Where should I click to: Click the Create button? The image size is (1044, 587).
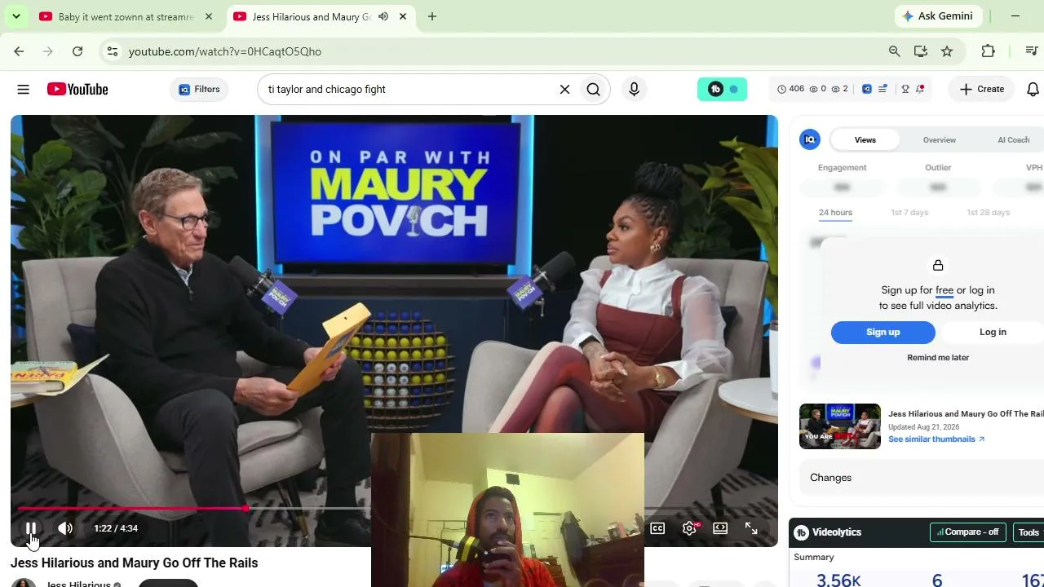pos(982,89)
